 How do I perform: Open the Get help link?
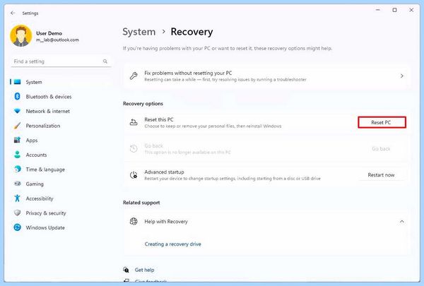coord(144,270)
